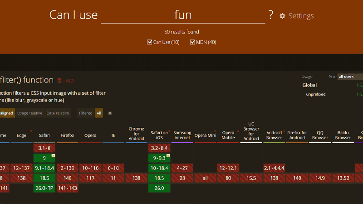363x204 pixels.
Task: Switch to the Filtered view
Action: [86, 113]
